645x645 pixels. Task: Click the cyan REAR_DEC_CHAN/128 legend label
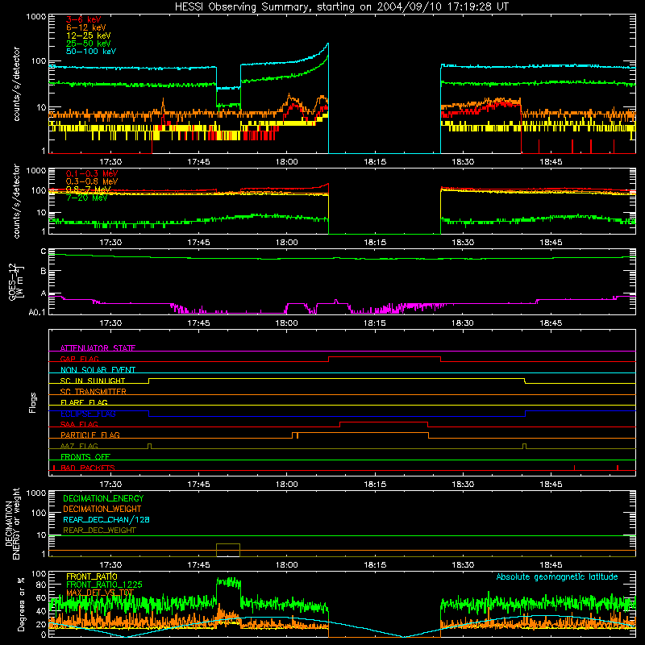[x=106, y=519]
